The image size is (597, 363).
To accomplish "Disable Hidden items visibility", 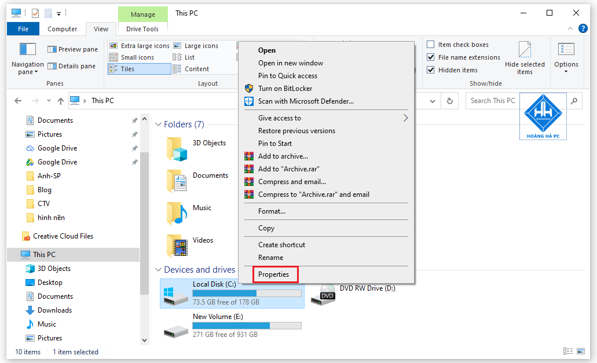I will [x=431, y=69].
